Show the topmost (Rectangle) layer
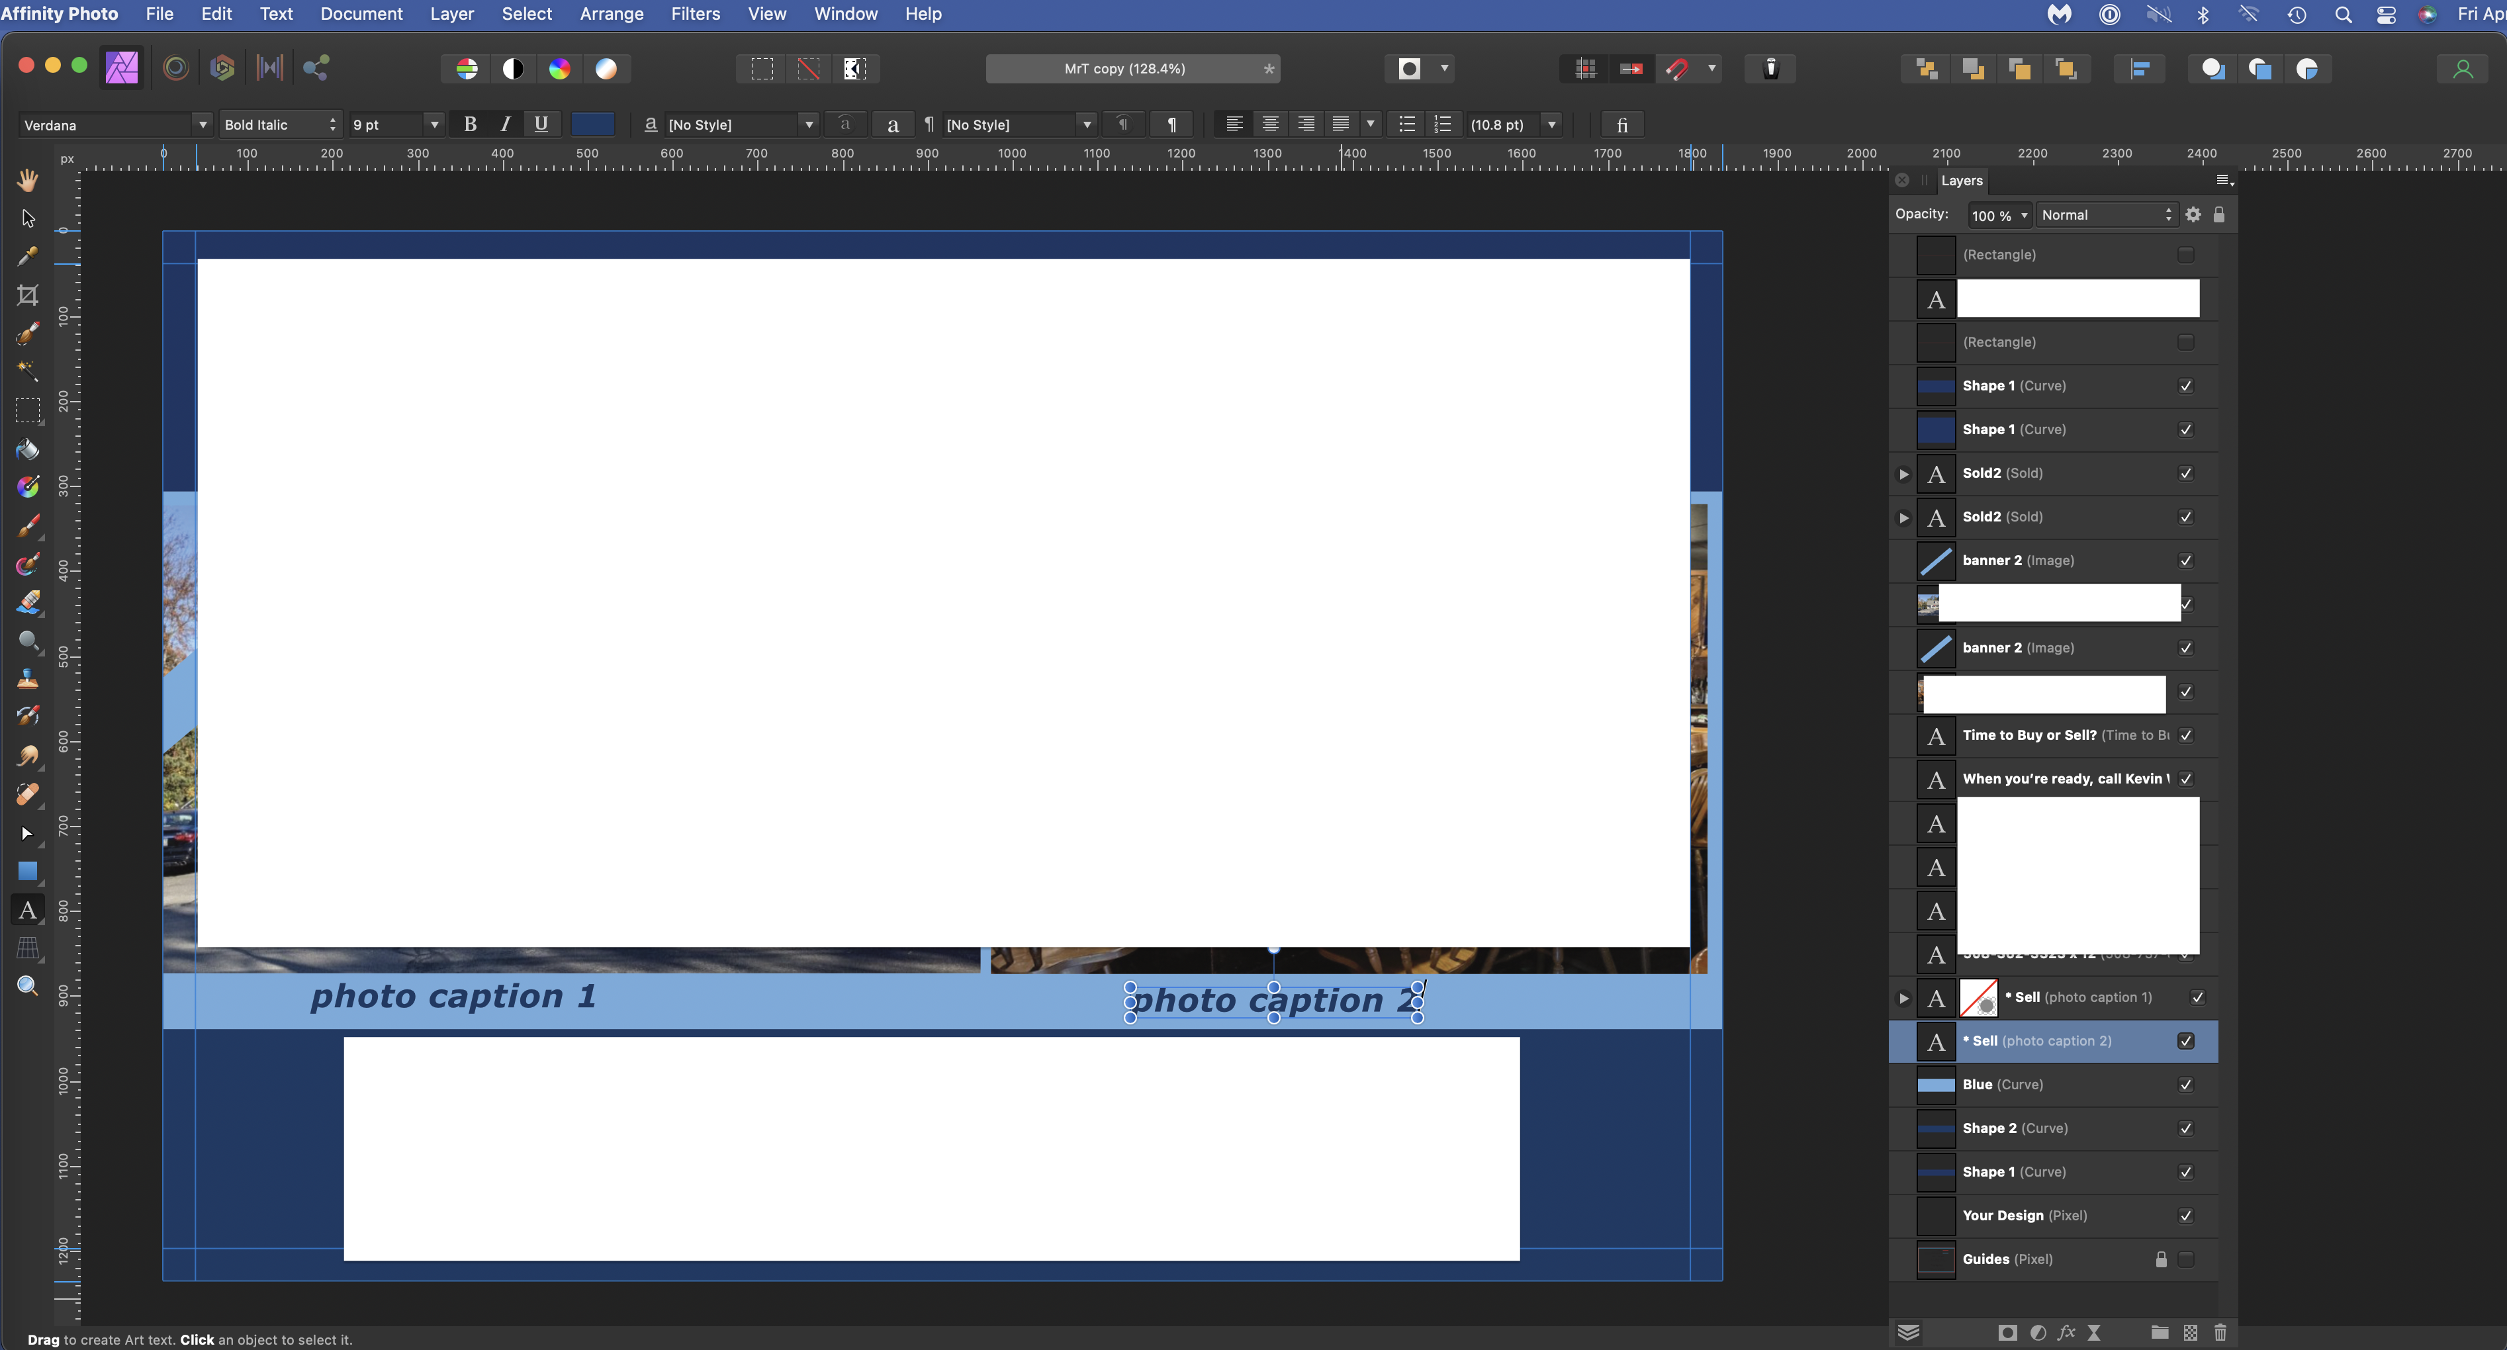The image size is (2507, 1350). [2186, 255]
